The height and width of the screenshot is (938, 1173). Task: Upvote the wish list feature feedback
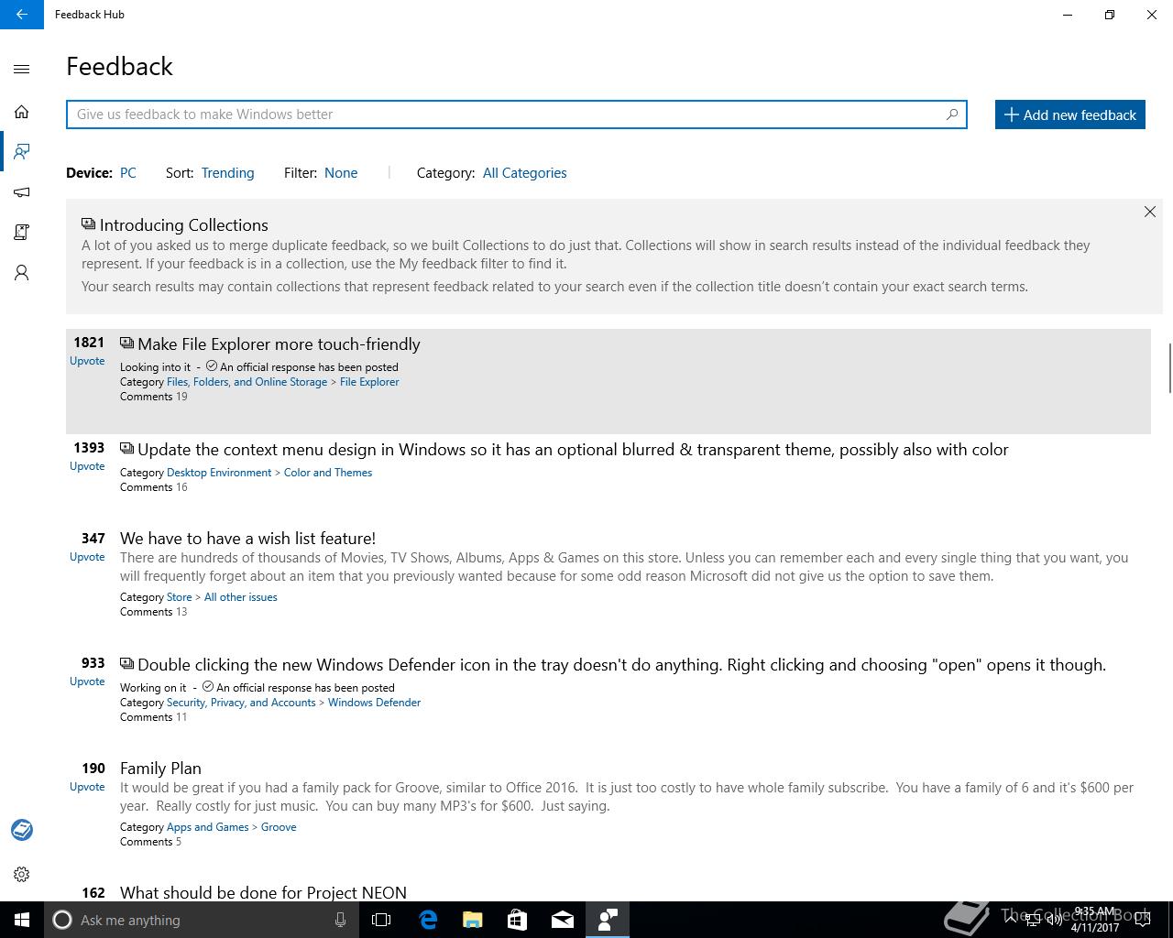[87, 557]
